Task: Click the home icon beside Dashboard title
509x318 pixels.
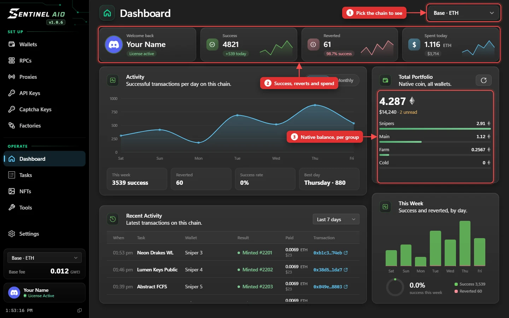Action: [x=107, y=13]
